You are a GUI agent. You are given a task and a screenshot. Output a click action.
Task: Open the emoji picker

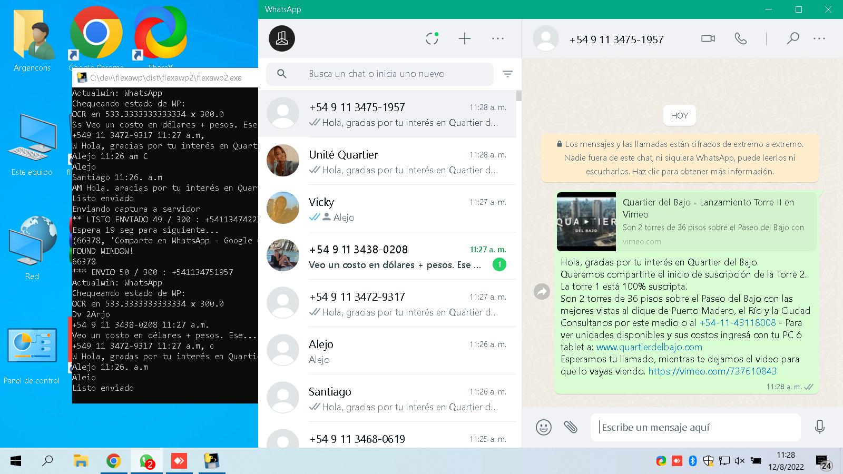click(x=544, y=427)
